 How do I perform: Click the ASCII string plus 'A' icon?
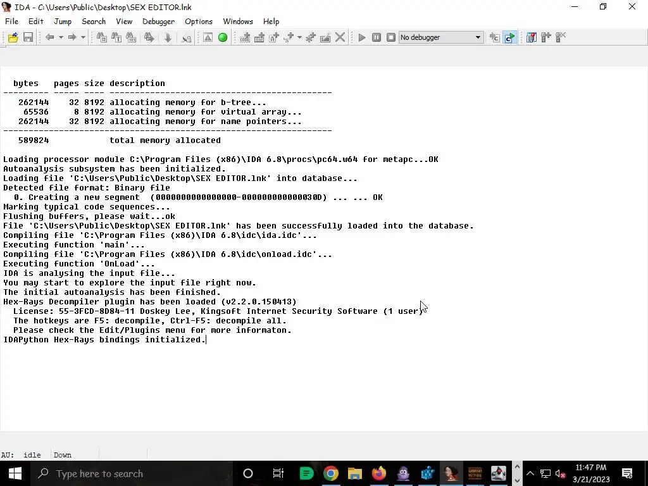[274, 37]
